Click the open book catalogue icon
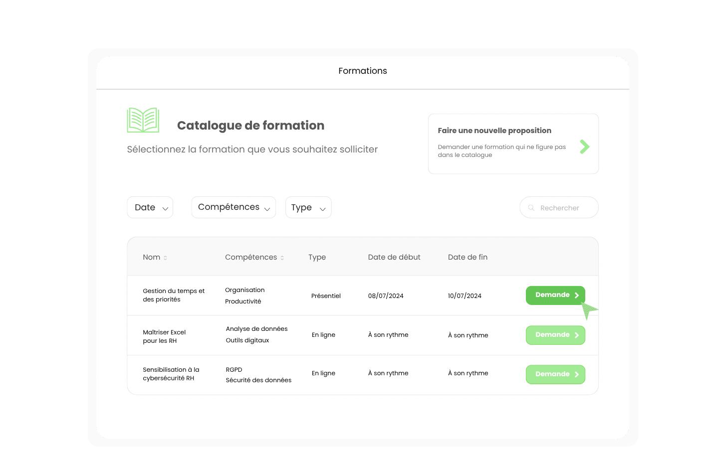Image resolution: width=709 pixels, height=449 pixels. click(x=143, y=120)
